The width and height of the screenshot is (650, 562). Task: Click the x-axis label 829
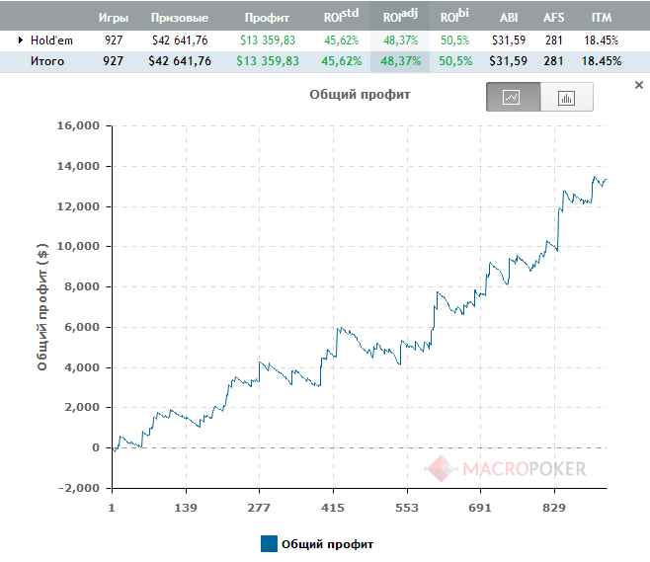554,508
